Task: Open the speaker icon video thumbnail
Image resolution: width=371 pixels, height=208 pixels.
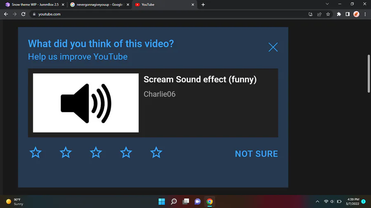Action: (x=86, y=103)
